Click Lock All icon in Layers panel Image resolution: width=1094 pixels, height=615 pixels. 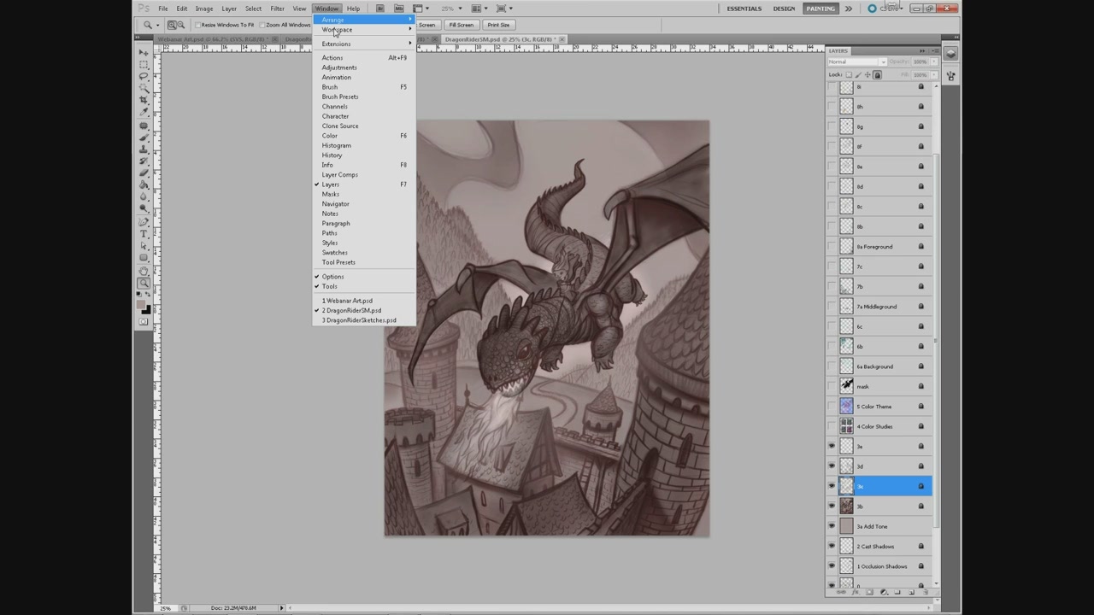pyautogui.click(x=877, y=74)
